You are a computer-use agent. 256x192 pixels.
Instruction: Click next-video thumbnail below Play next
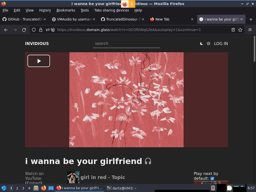(211, 182)
